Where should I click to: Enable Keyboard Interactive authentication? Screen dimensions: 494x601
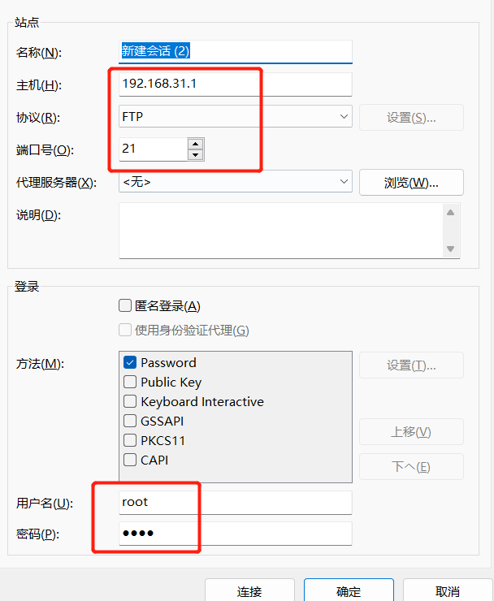click(130, 402)
